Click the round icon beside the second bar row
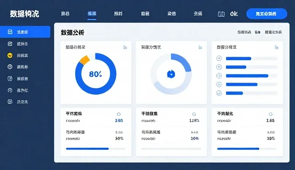The width and height of the screenshot is (295, 170). coord(219,67)
